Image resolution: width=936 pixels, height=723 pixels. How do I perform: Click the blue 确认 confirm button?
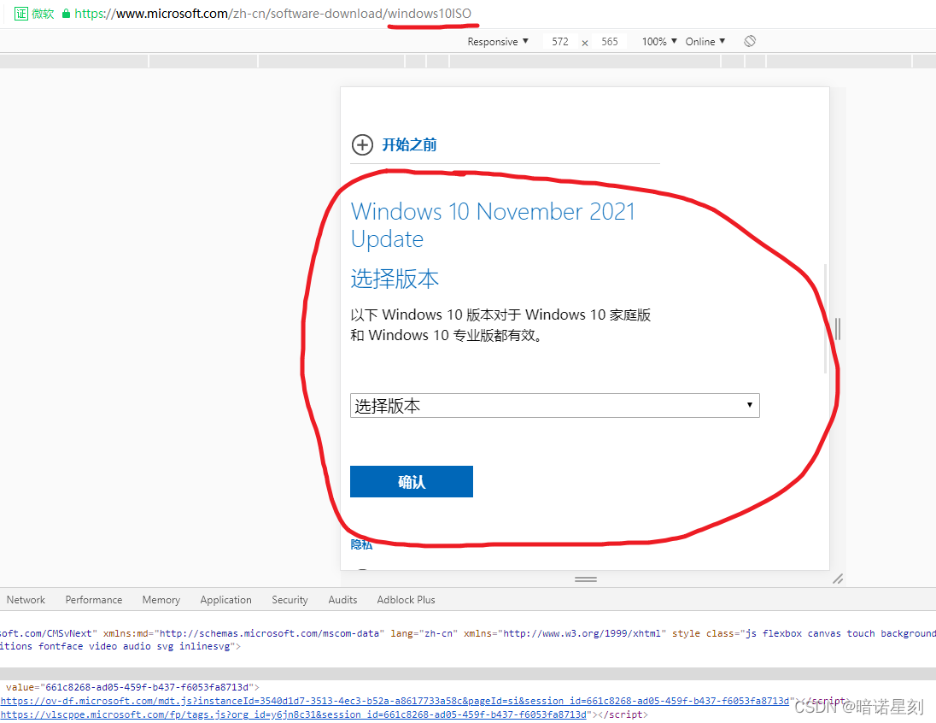(412, 482)
